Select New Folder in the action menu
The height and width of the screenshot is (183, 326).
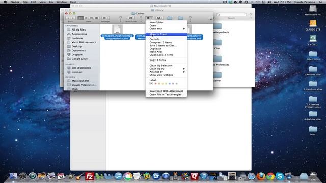(166, 22)
